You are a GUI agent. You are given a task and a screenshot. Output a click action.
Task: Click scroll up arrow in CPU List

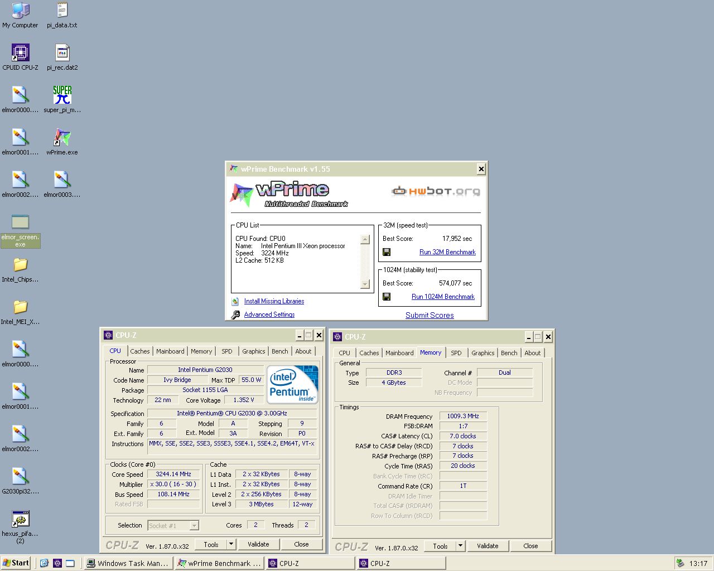tap(365, 240)
